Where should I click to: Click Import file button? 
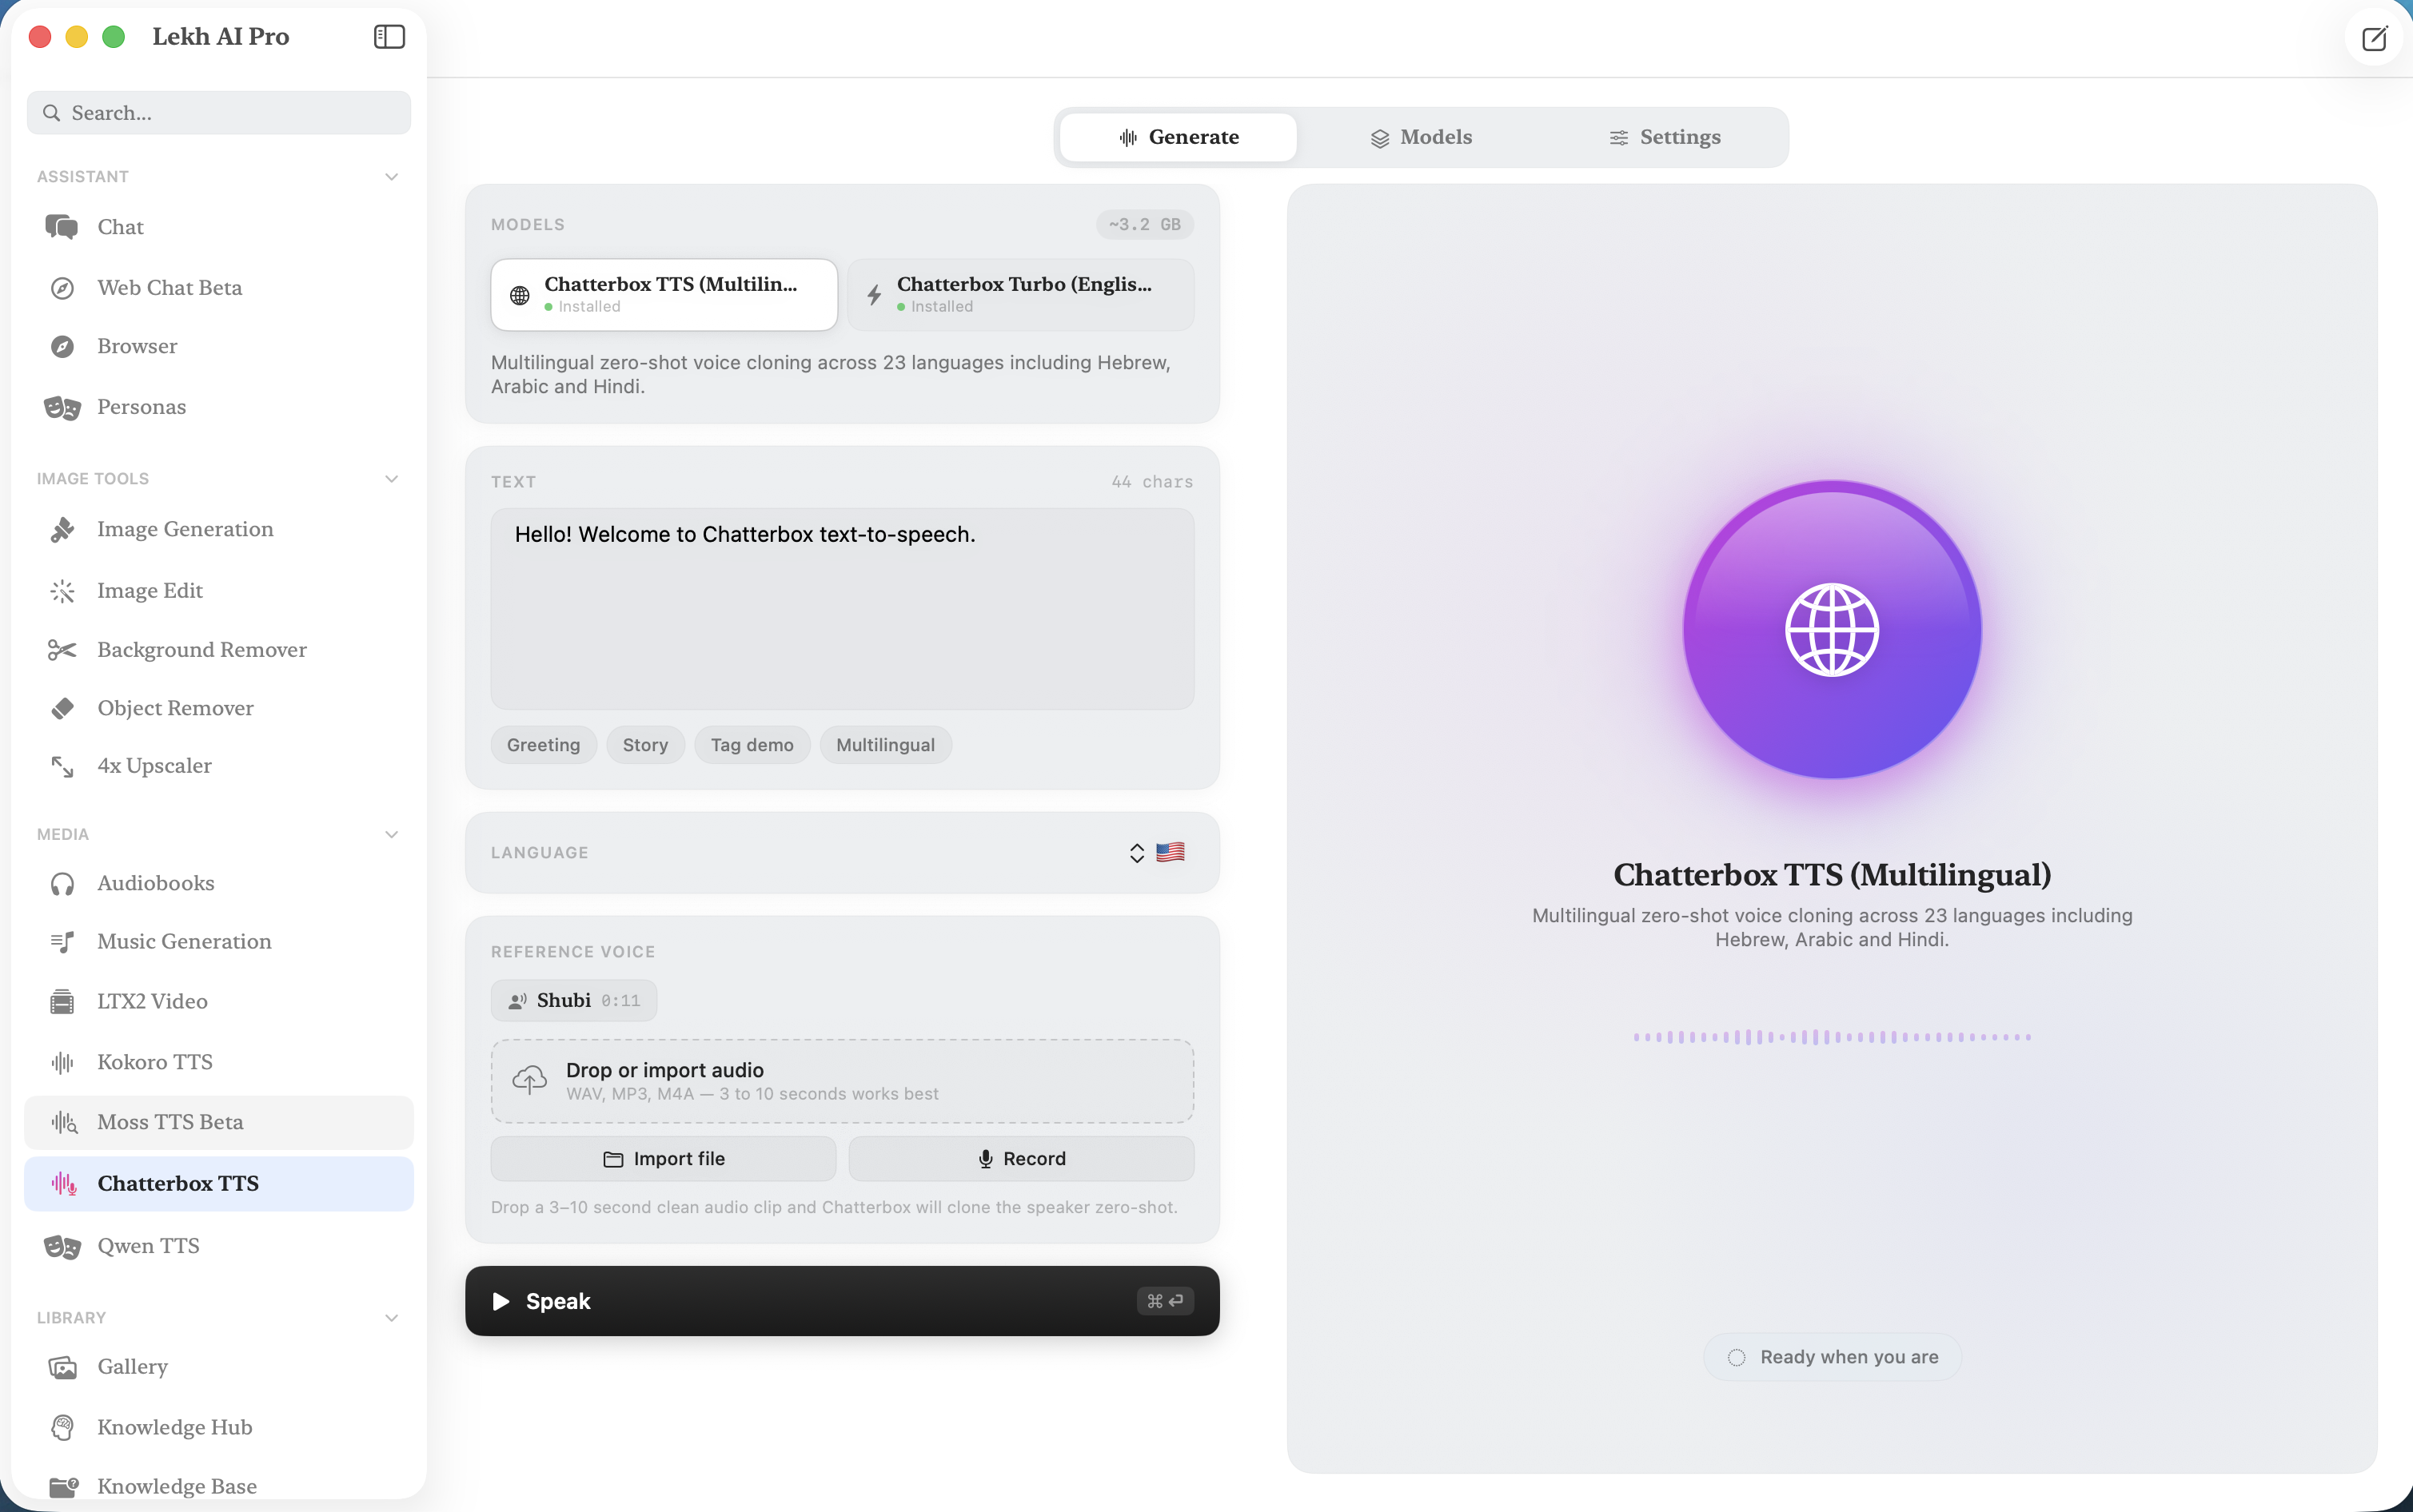pyautogui.click(x=664, y=1158)
